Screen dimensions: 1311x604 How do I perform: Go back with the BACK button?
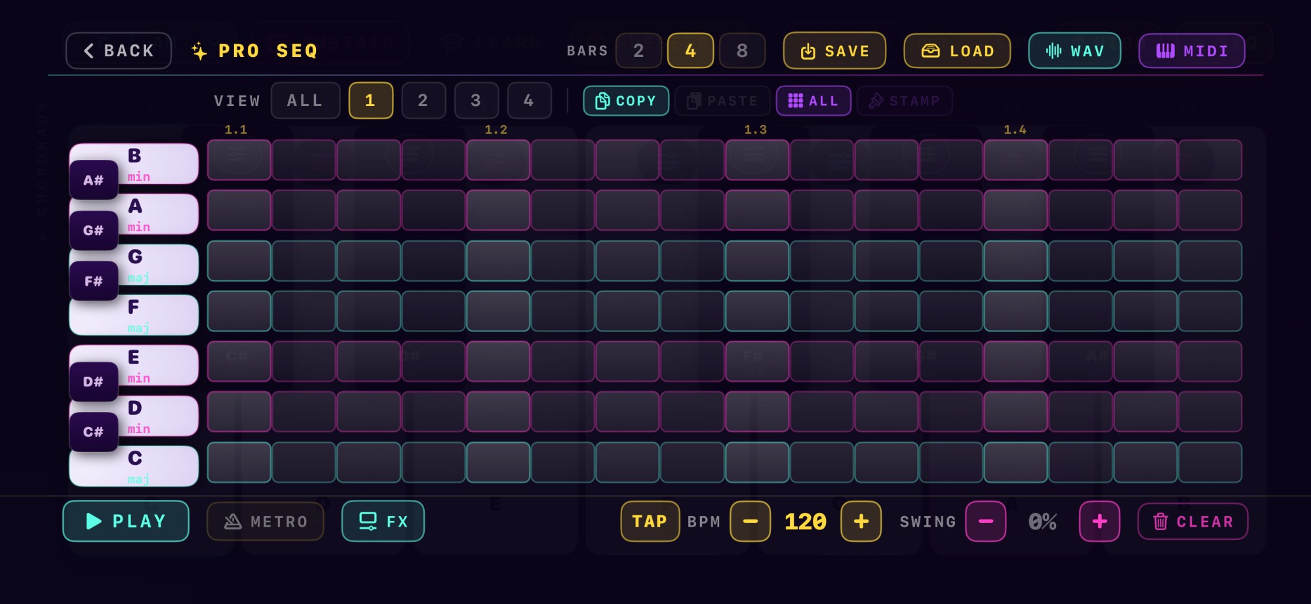[119, 50]
